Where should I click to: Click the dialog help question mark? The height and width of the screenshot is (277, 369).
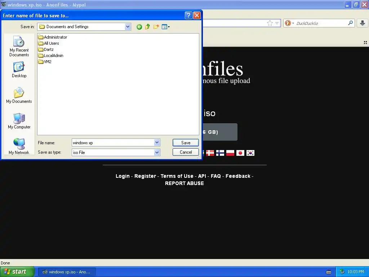point(188,16)
